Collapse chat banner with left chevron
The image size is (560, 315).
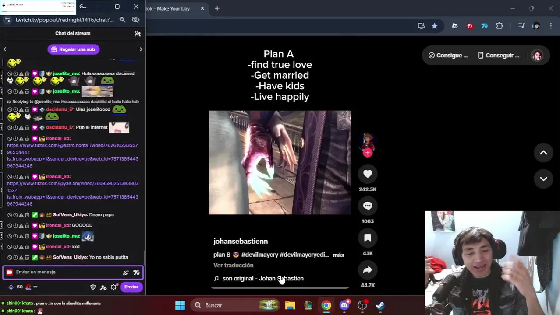5,49
